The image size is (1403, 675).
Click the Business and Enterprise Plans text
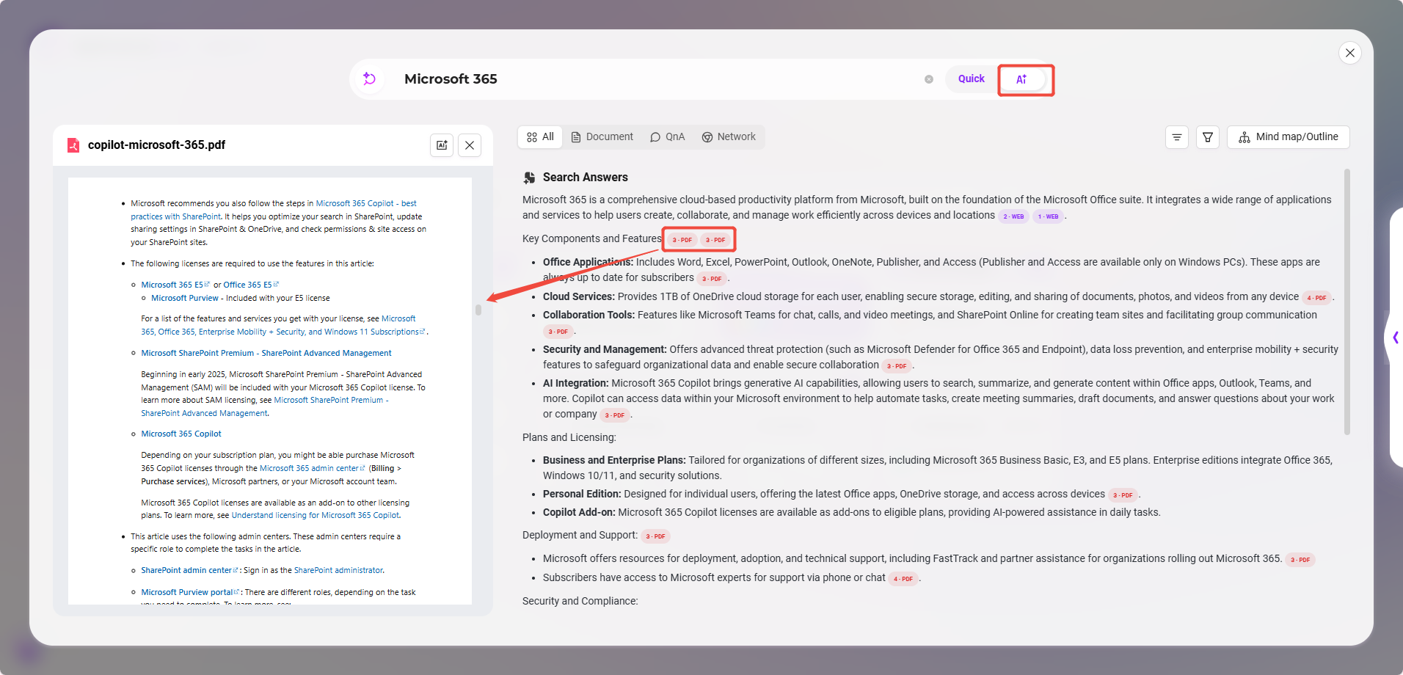pyautogui.click(x=614, y=460)
